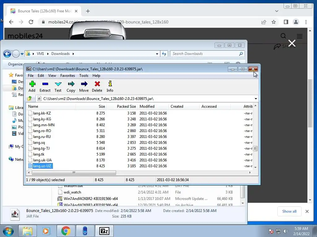Click the 7-Zip vertical scrollbar thumb
The height and width of the screenshot is (237, 317).
coord(255,148)
